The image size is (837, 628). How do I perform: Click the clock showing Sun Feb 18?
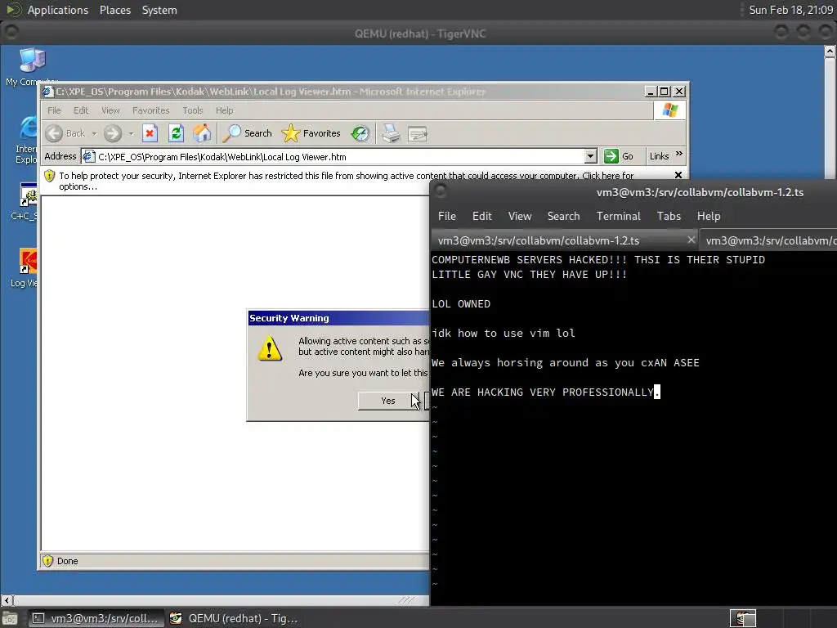pyautogui.click(x=790, y=10)
